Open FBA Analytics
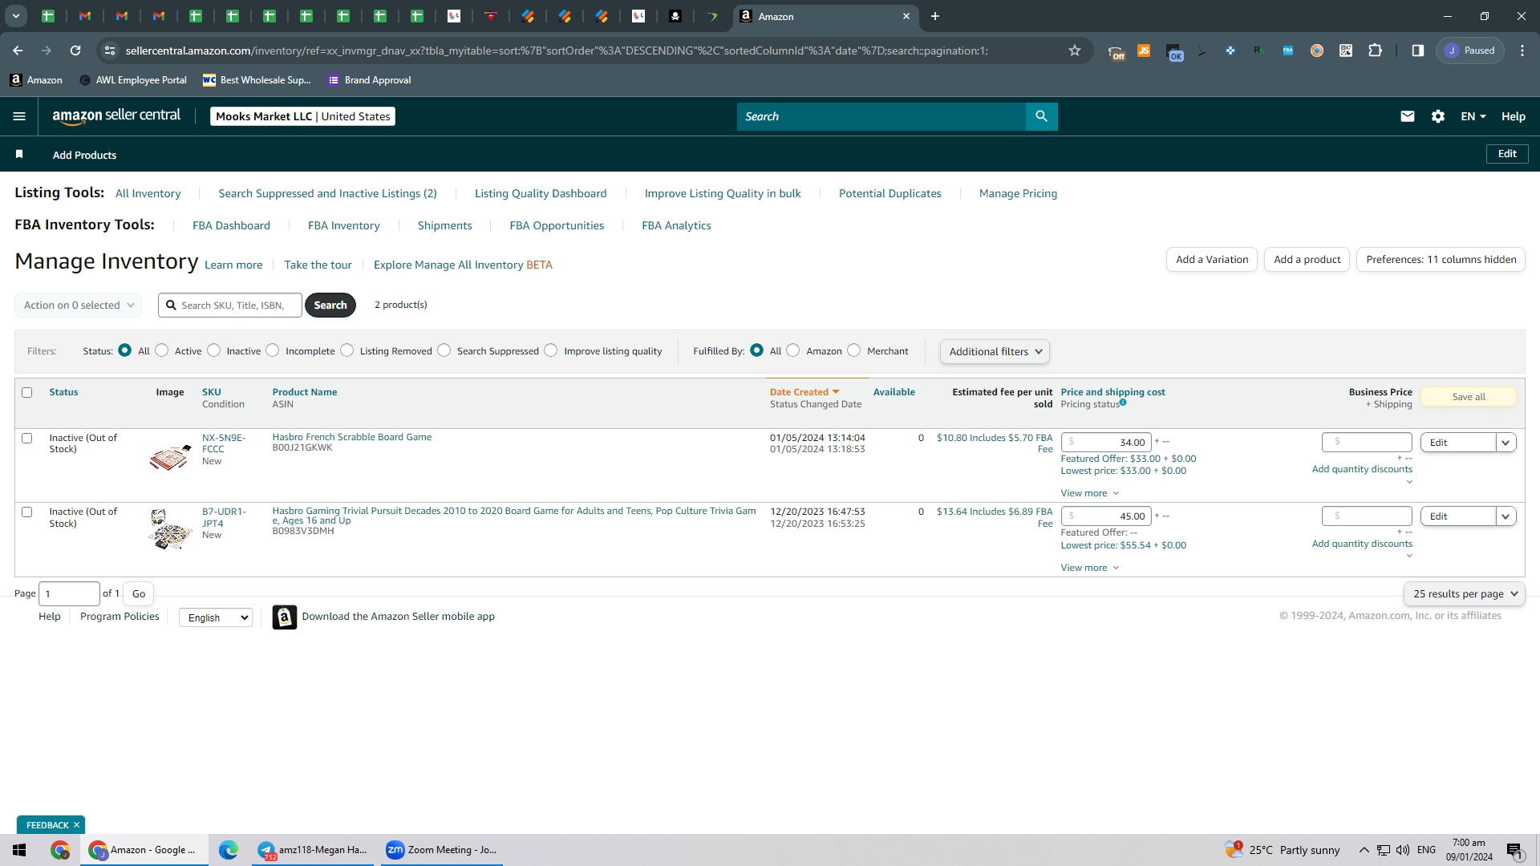 coord(676,225)
